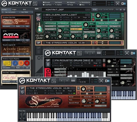
Task: Click the minimize view icon in main window
Action: click(x=118, y=3)
